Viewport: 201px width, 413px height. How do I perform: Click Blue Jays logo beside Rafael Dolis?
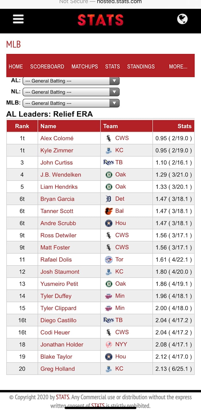click(109, 259)
